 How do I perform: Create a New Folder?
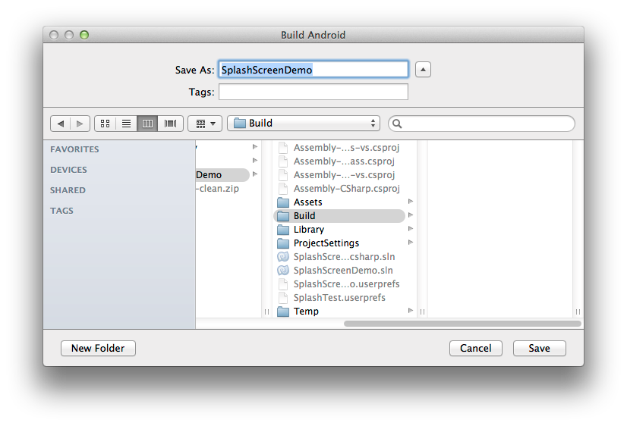pos(99,348)
